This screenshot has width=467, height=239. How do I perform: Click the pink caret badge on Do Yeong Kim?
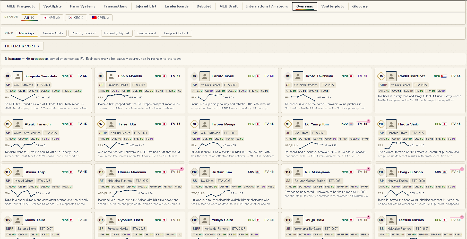(368, 121)
